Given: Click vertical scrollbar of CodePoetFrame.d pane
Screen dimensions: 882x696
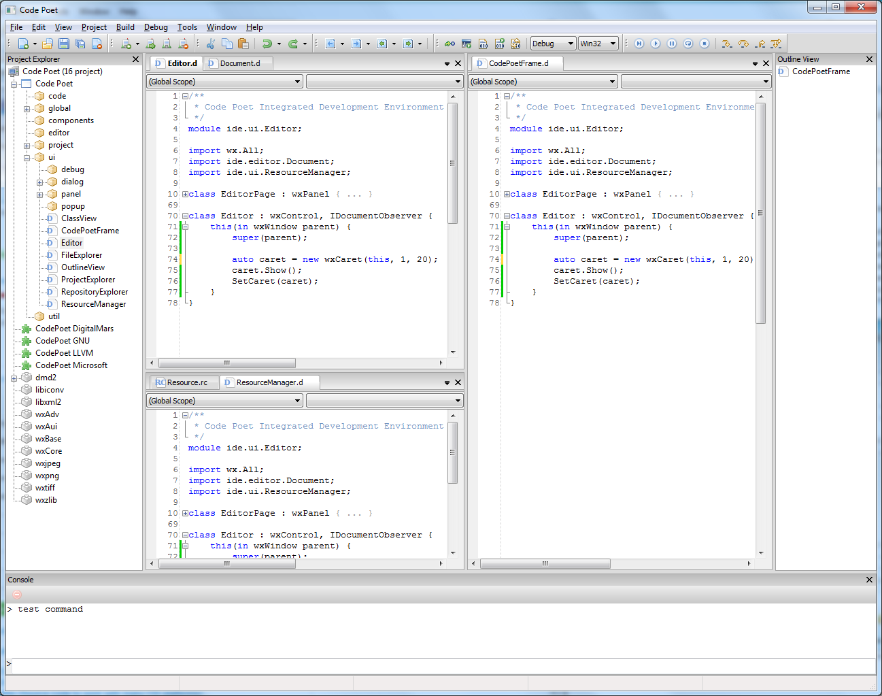Looking at the screenshot, I should pyautogui.click(x=760, y=214).
